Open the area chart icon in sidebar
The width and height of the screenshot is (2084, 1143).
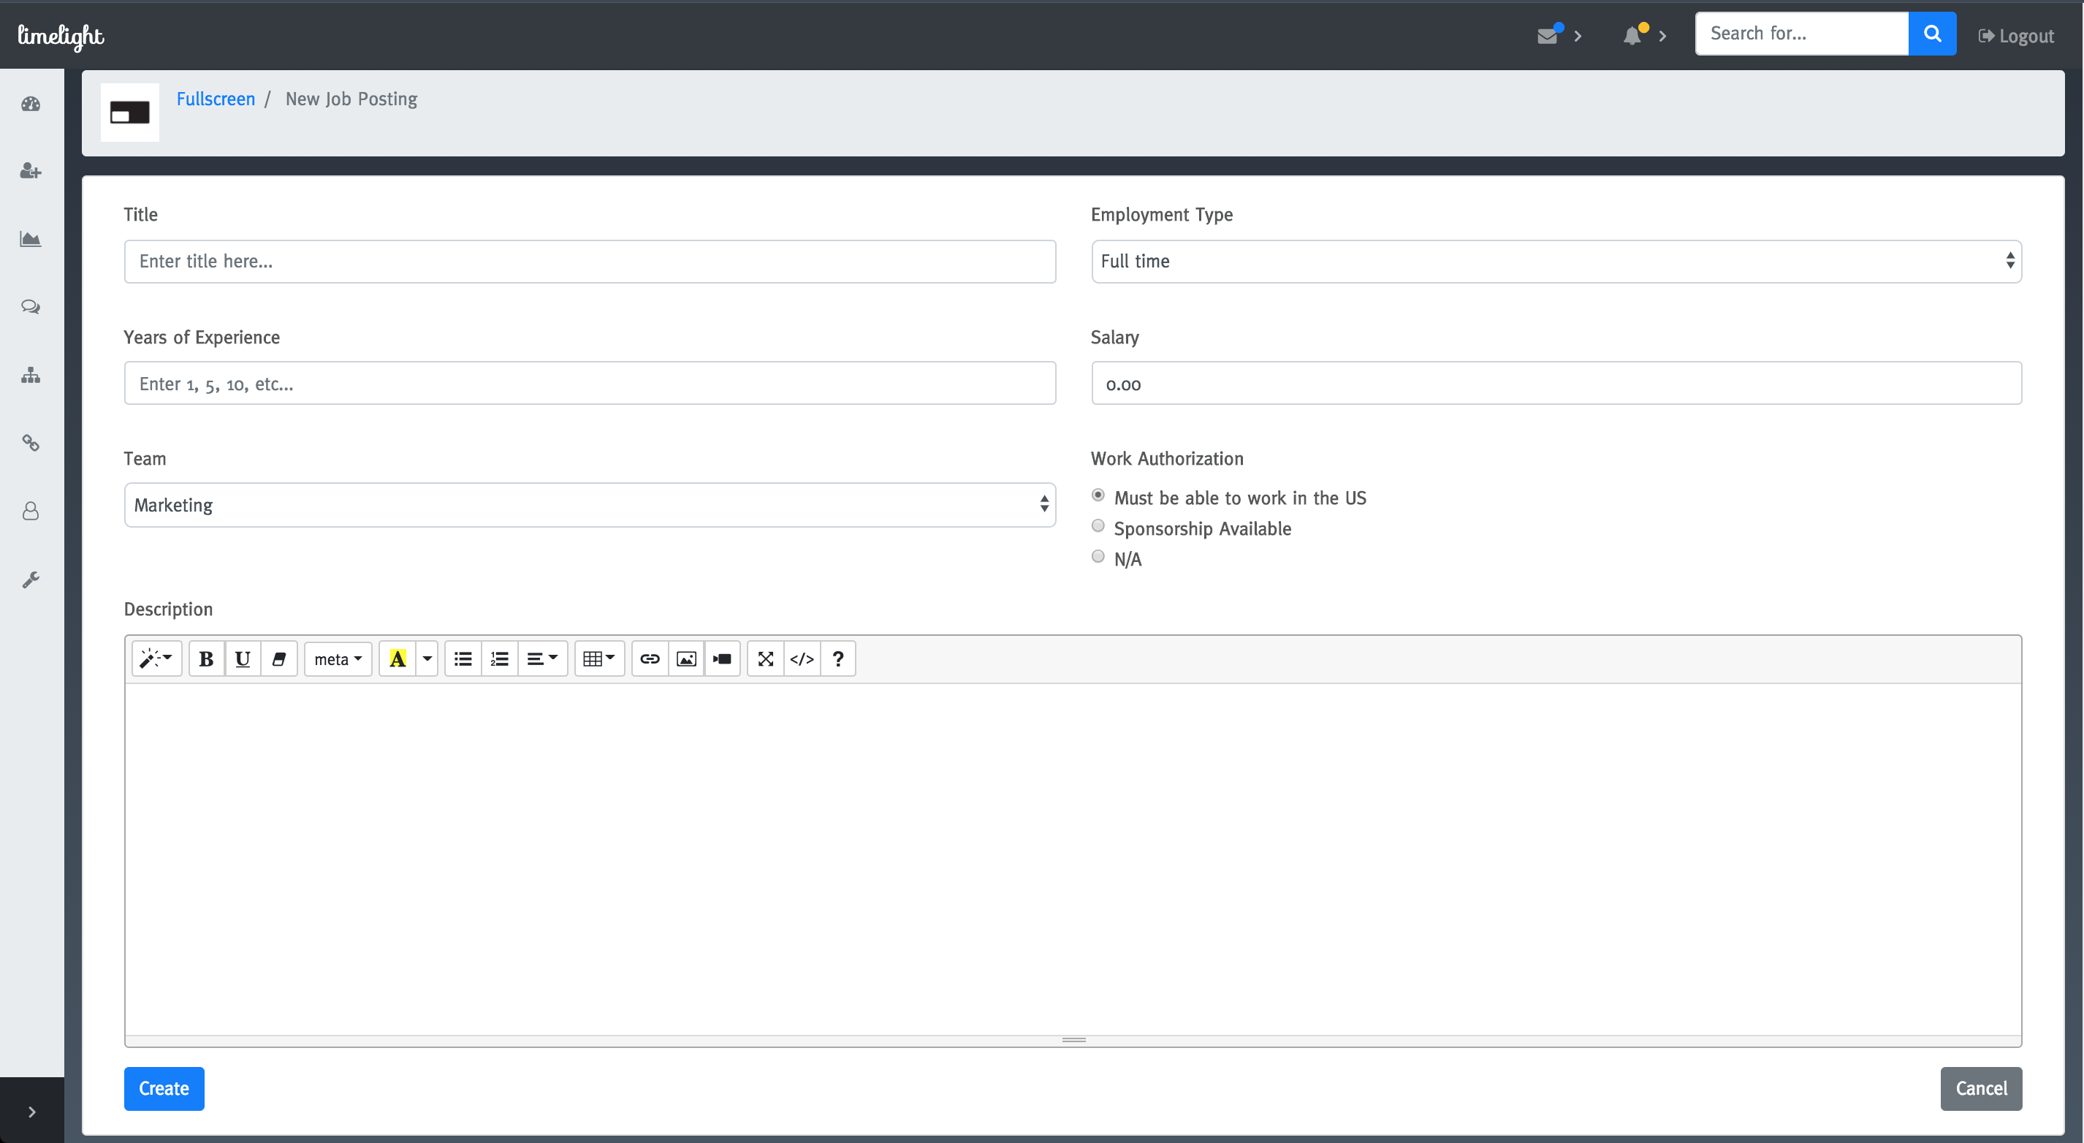[31, 240]
